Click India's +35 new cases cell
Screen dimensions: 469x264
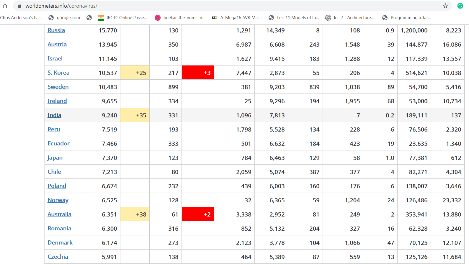pyautogui.click(x=135, y=115)
